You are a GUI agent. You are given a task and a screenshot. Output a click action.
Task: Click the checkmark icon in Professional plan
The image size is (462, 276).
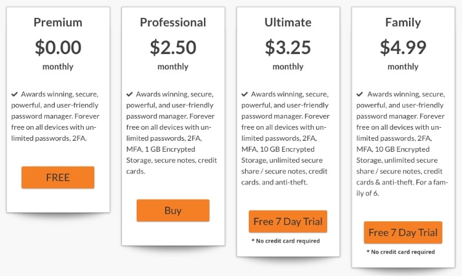click(x=129, y=94)
